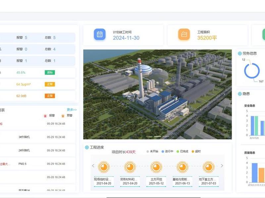Click the circle icon beside 劳务信息

pos(239,53)
